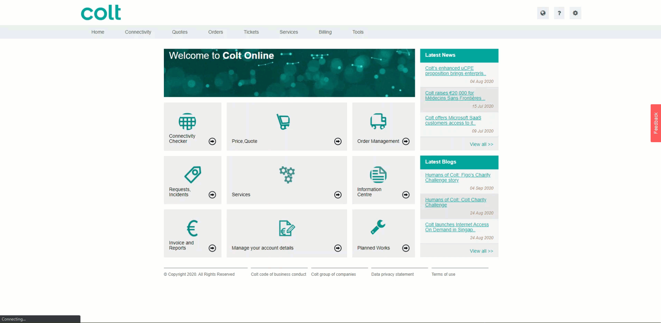
Task: Click arrow button on Planned Works tile
Action: [406, 248]
